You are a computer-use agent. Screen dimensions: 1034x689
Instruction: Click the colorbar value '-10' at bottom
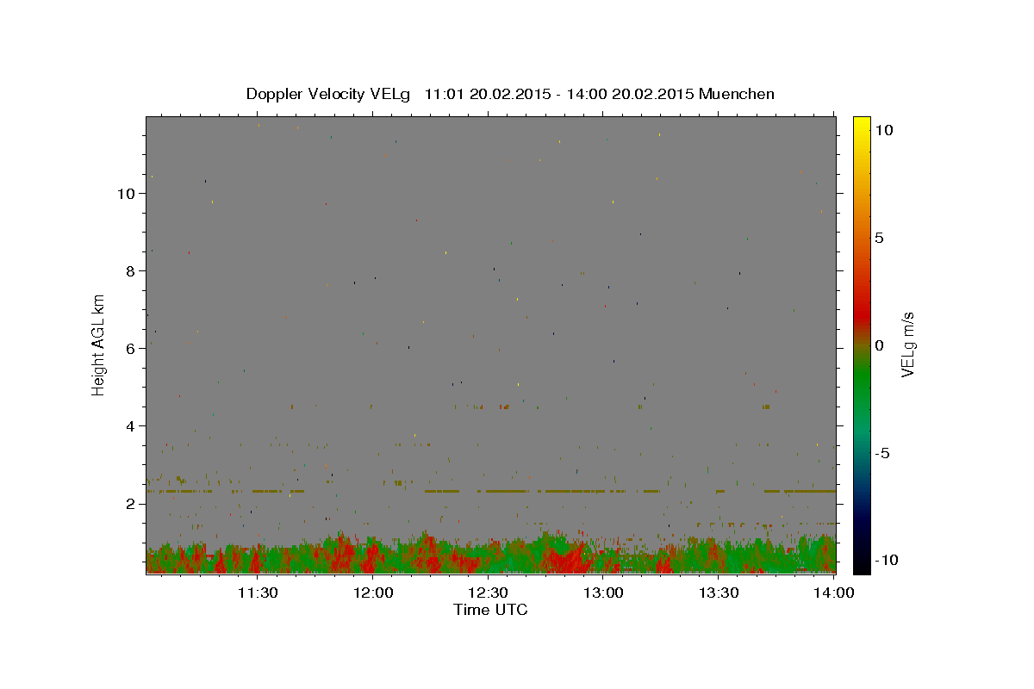[x=886, y=561]
